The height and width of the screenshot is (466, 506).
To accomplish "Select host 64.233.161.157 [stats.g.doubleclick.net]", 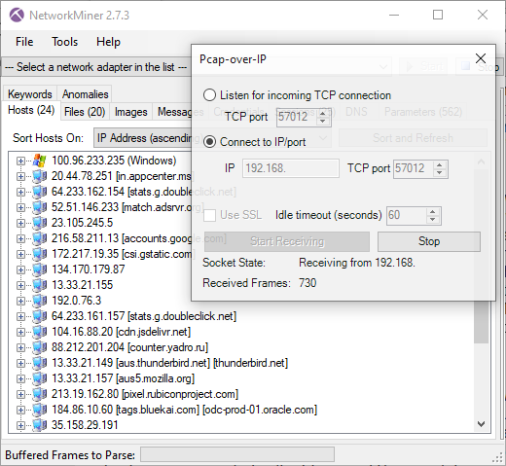I will coord(144,316).
